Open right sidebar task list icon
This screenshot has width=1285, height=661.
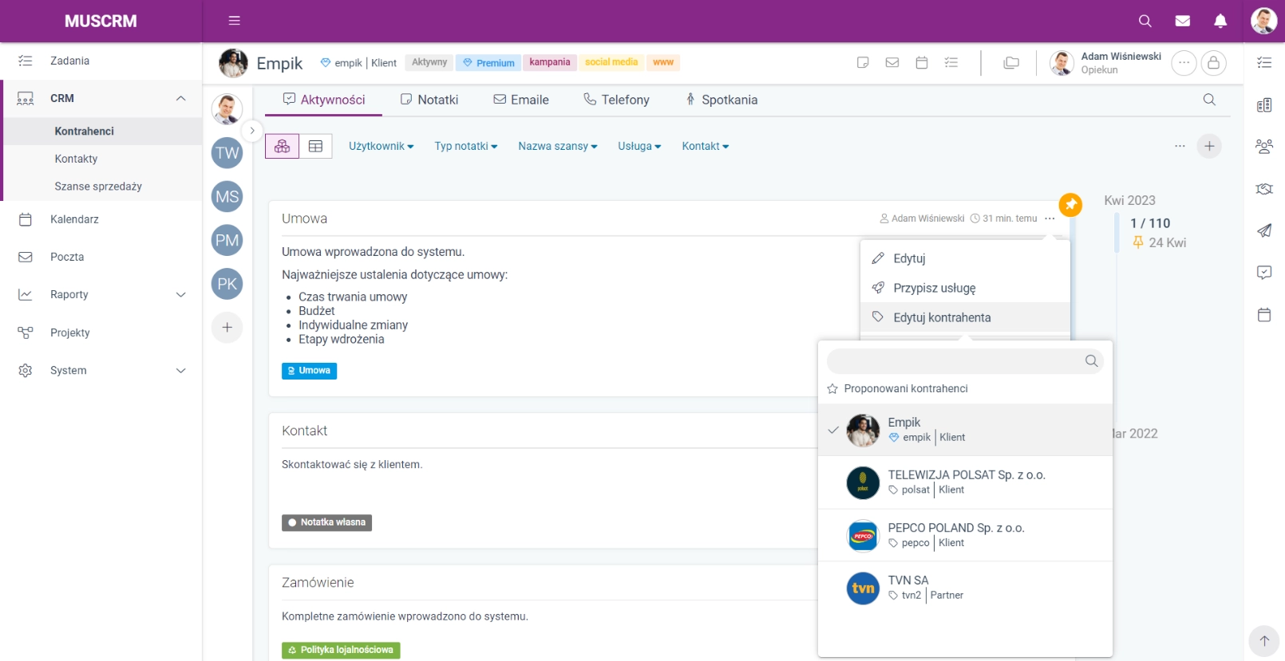pos(1264,62)
